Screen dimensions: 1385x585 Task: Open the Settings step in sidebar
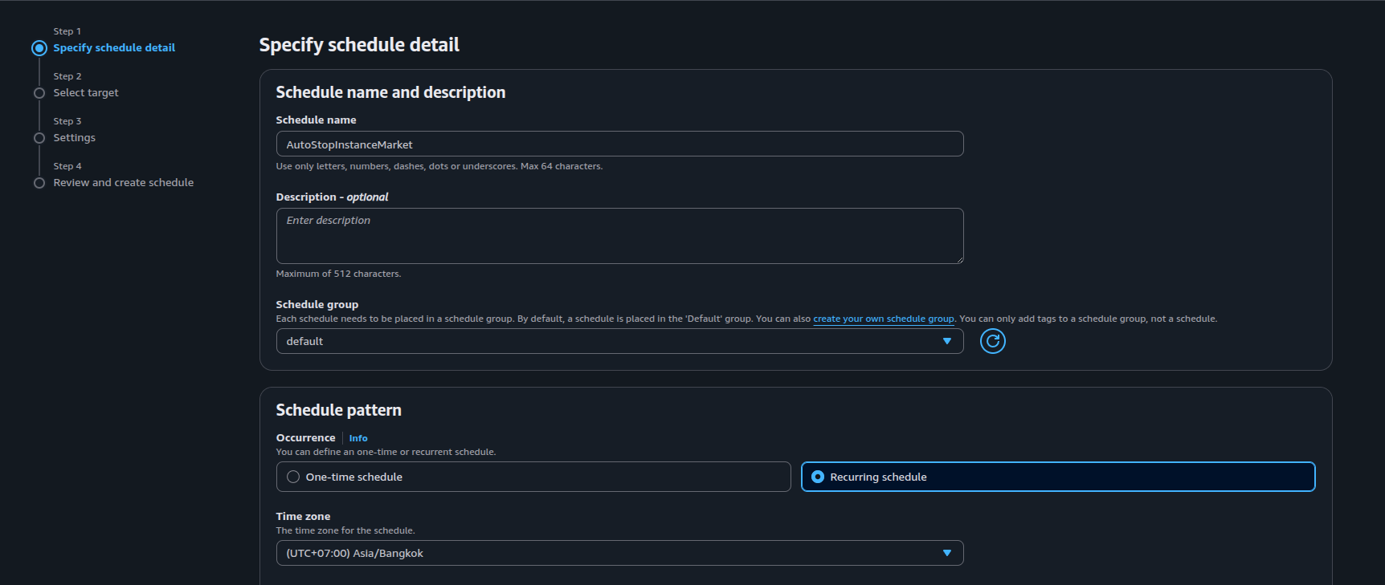74,138
